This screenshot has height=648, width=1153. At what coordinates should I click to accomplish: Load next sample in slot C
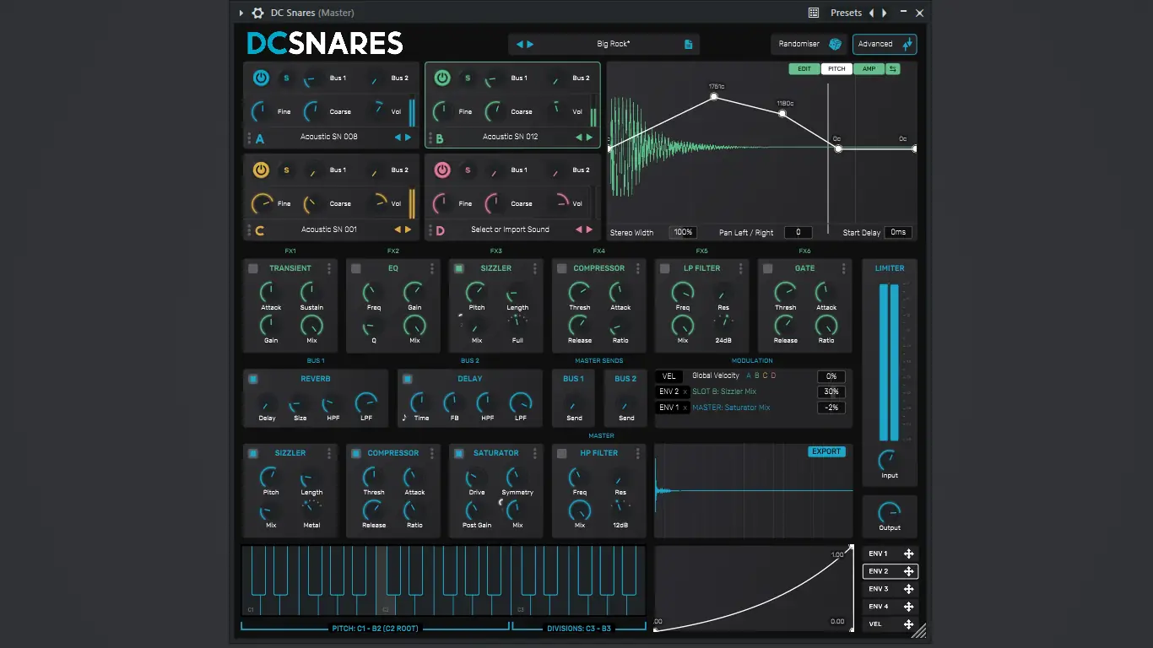[409, 229]
